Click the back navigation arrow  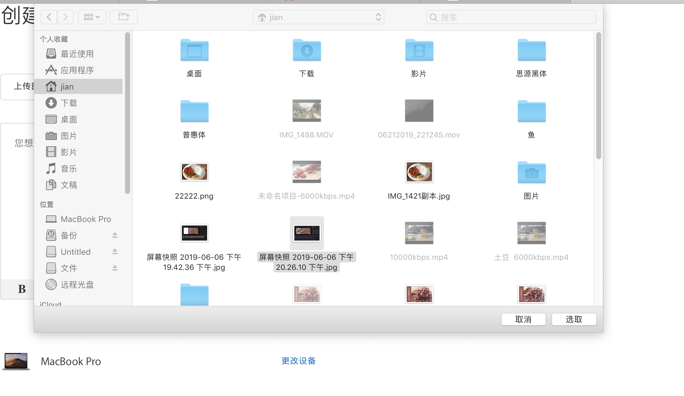click(x=49, y=17)
